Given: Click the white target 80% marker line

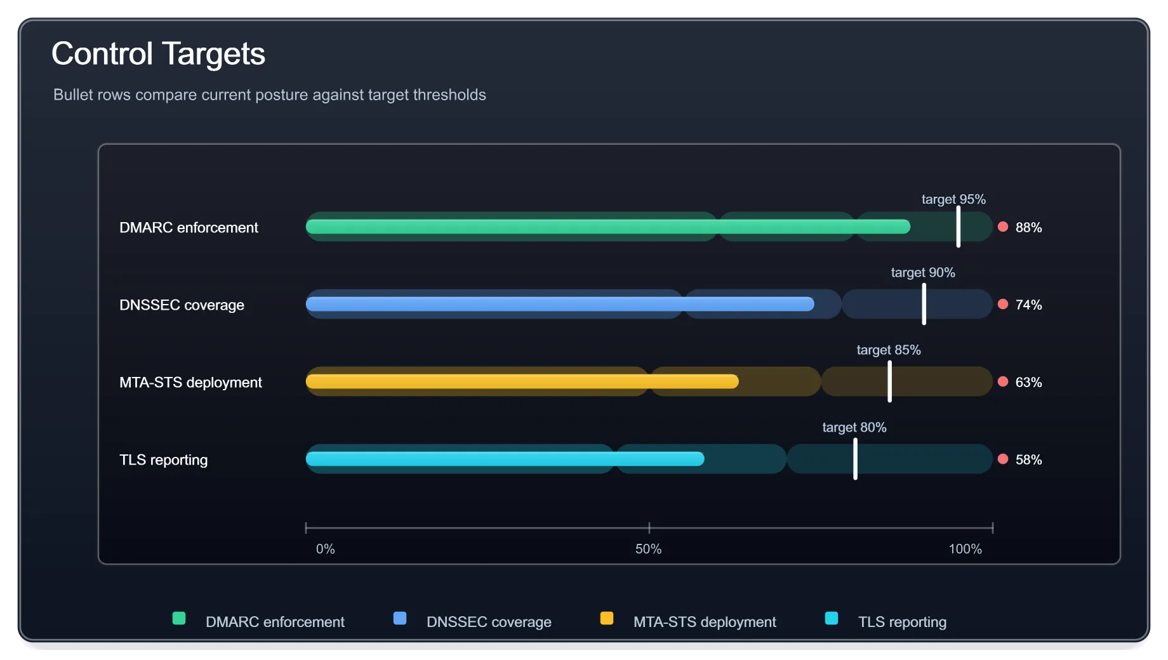Looking at the screenshot, I should [856, 459].
